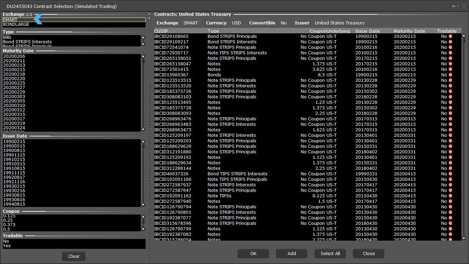Click the up arrow of the Coupon list scrollbar
Screen dimensions: 469x264
coord(143,216)
